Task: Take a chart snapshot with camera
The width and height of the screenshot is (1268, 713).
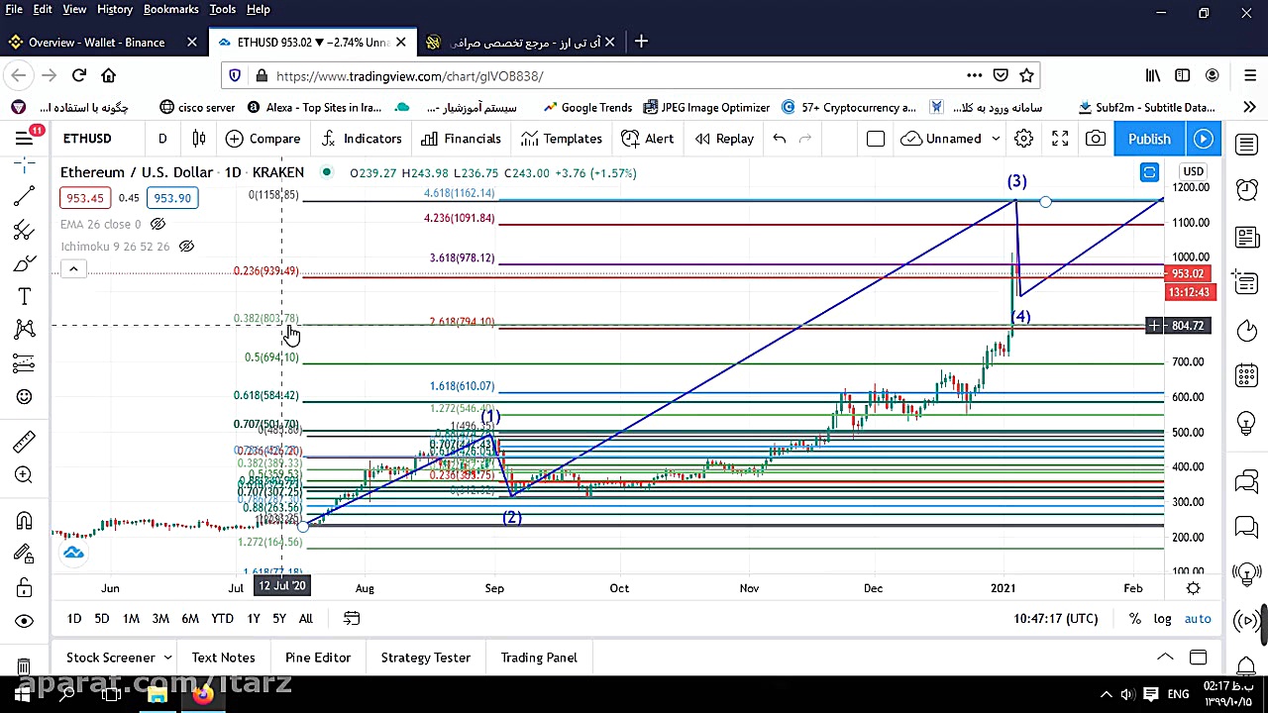Action: click(x=1096, y=139)
